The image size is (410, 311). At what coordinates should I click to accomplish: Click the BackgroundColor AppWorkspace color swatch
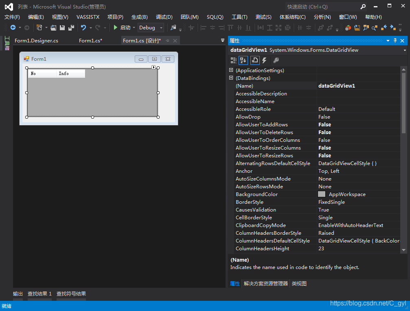coord(322,194)
